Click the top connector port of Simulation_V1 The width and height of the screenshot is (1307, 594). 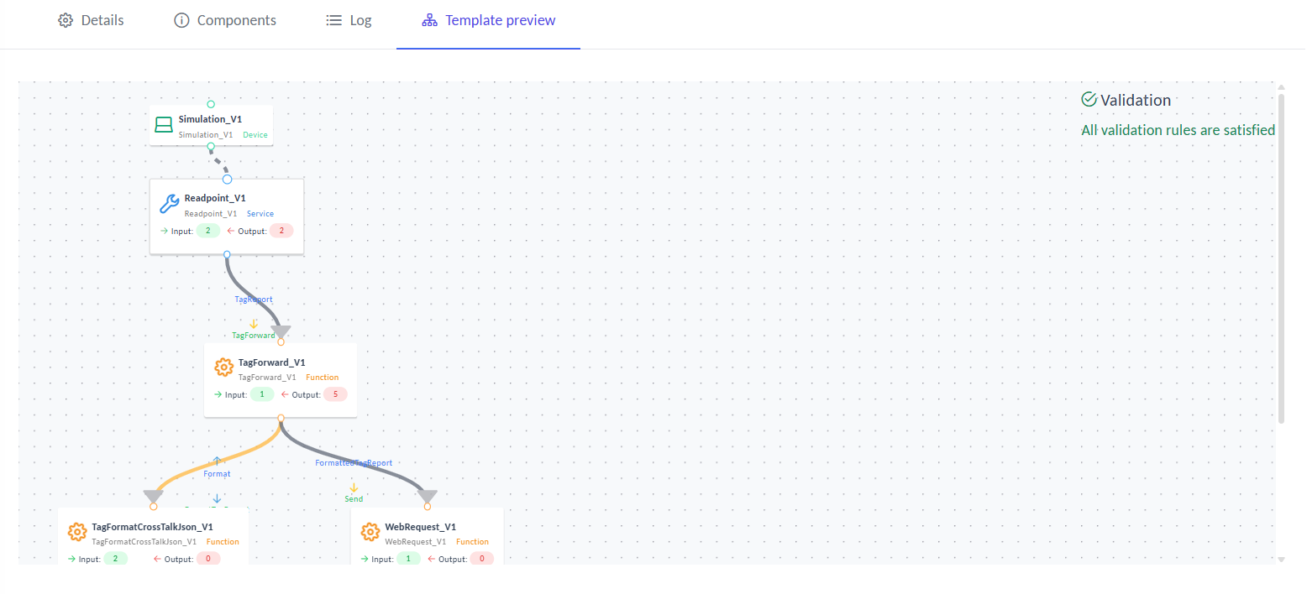point(211,104)
